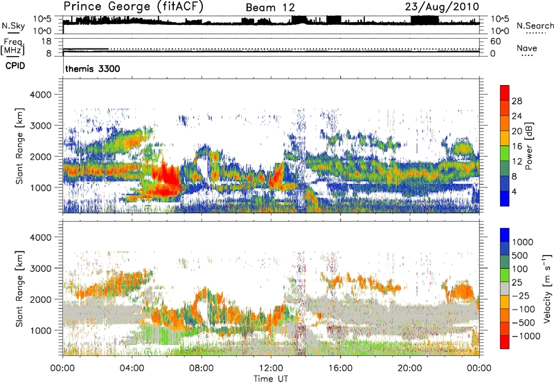Click the "18" frequency axis tick label
This screenshot has height=383, width=554.
click(46, 41)
